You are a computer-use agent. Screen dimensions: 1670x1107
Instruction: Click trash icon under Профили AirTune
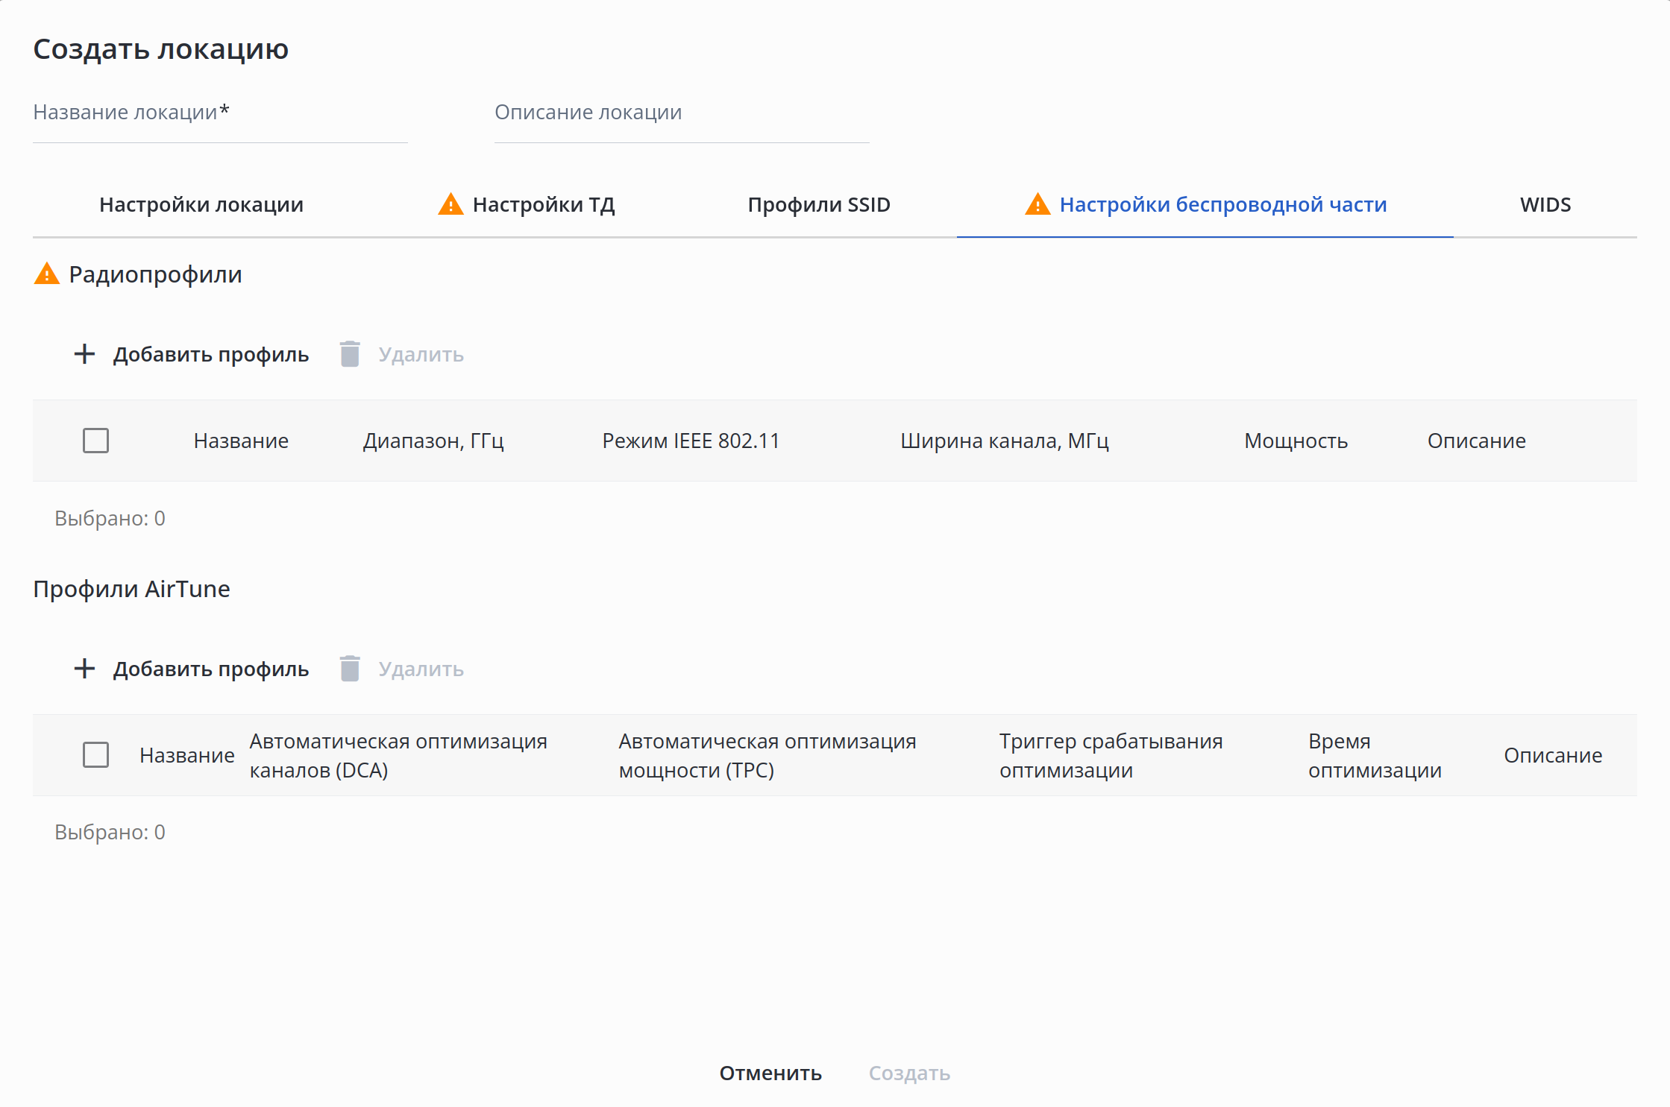(350, 669)
